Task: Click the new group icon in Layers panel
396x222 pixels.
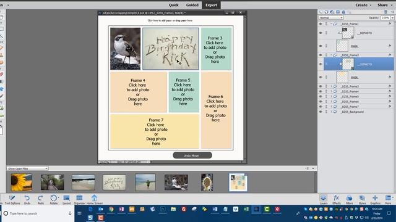Action: (326, 12)
